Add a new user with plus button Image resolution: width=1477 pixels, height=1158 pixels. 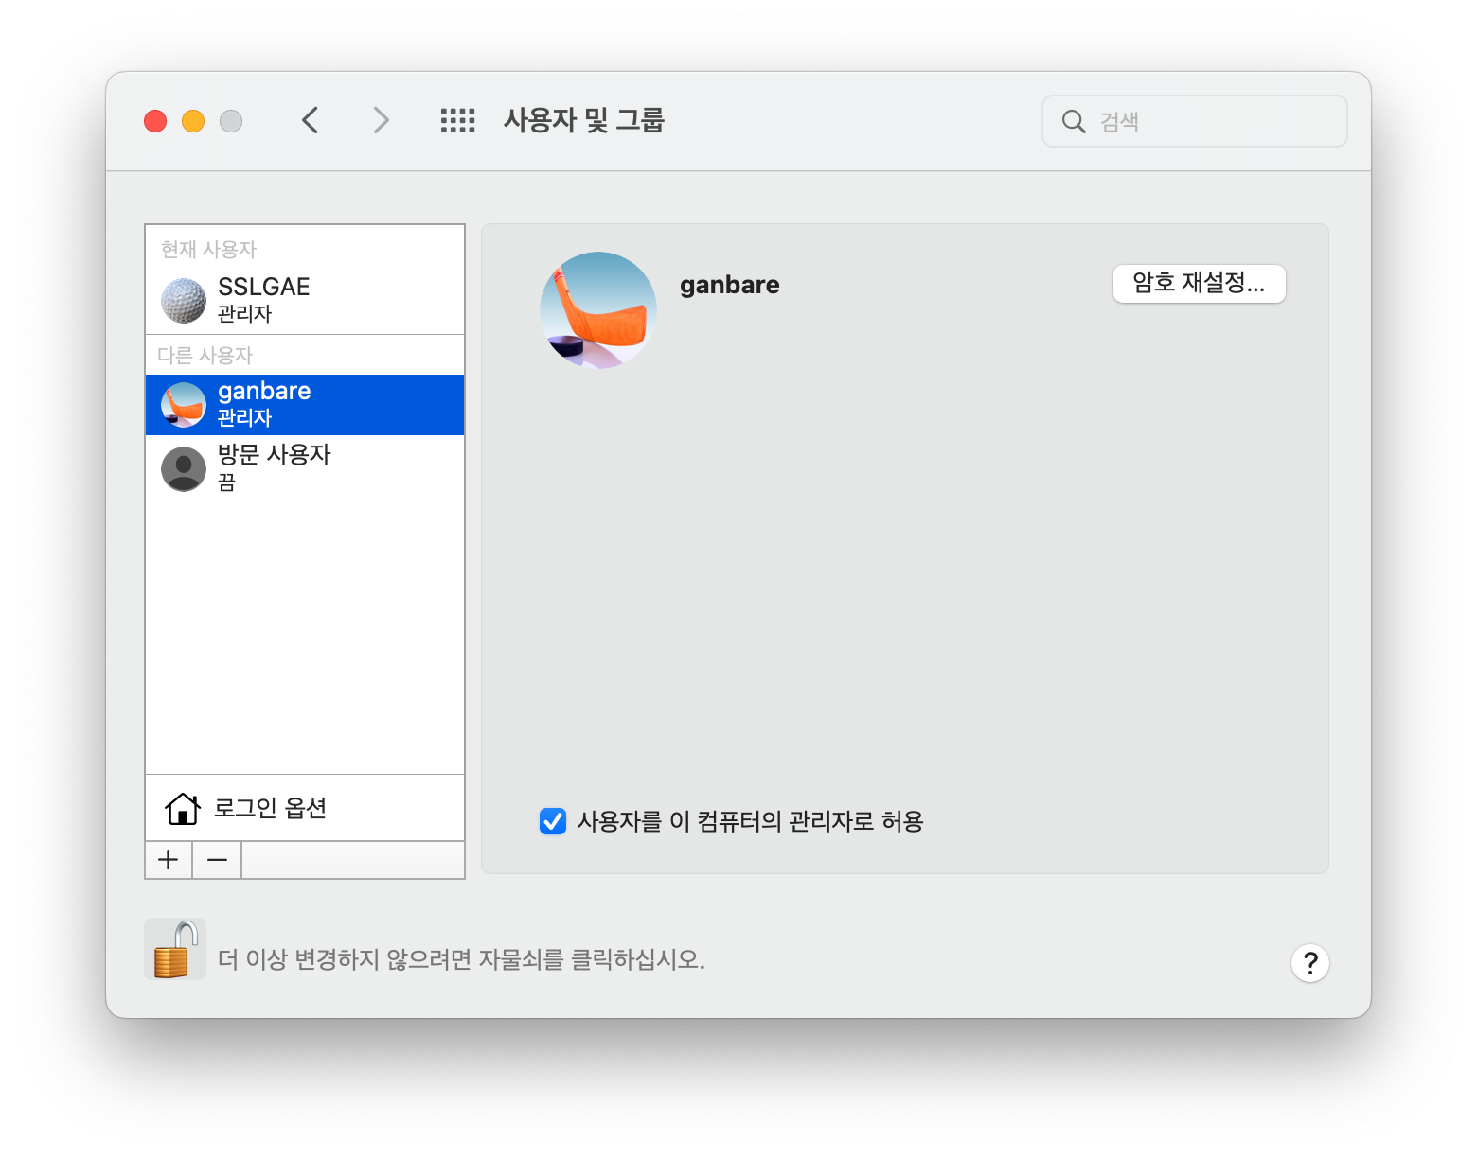coord(169,860)
